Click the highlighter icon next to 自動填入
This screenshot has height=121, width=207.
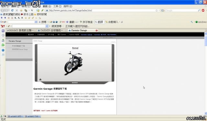(x=122, y=22)
